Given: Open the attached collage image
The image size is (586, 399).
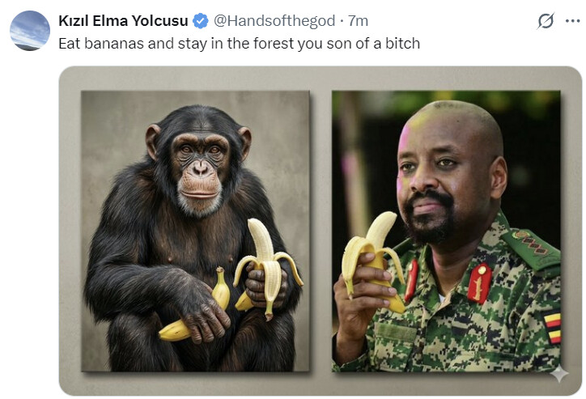Looking at the screenshot, I should (321, 231).
